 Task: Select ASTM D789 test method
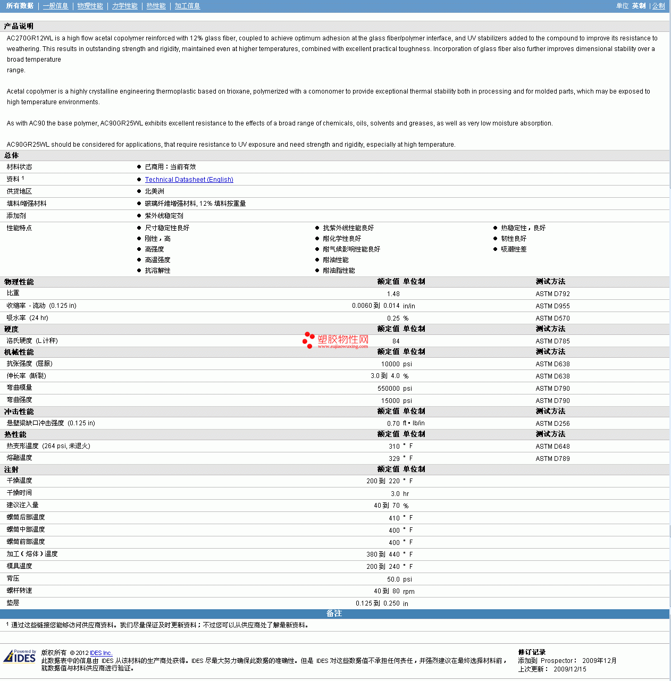pos(553,459)
